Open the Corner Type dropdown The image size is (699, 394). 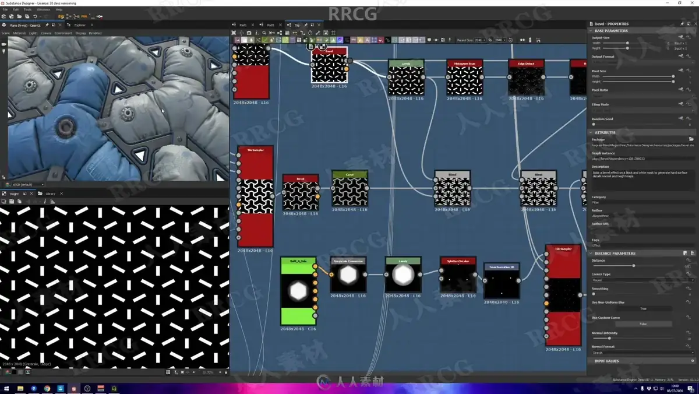click(x=643, y=280)
